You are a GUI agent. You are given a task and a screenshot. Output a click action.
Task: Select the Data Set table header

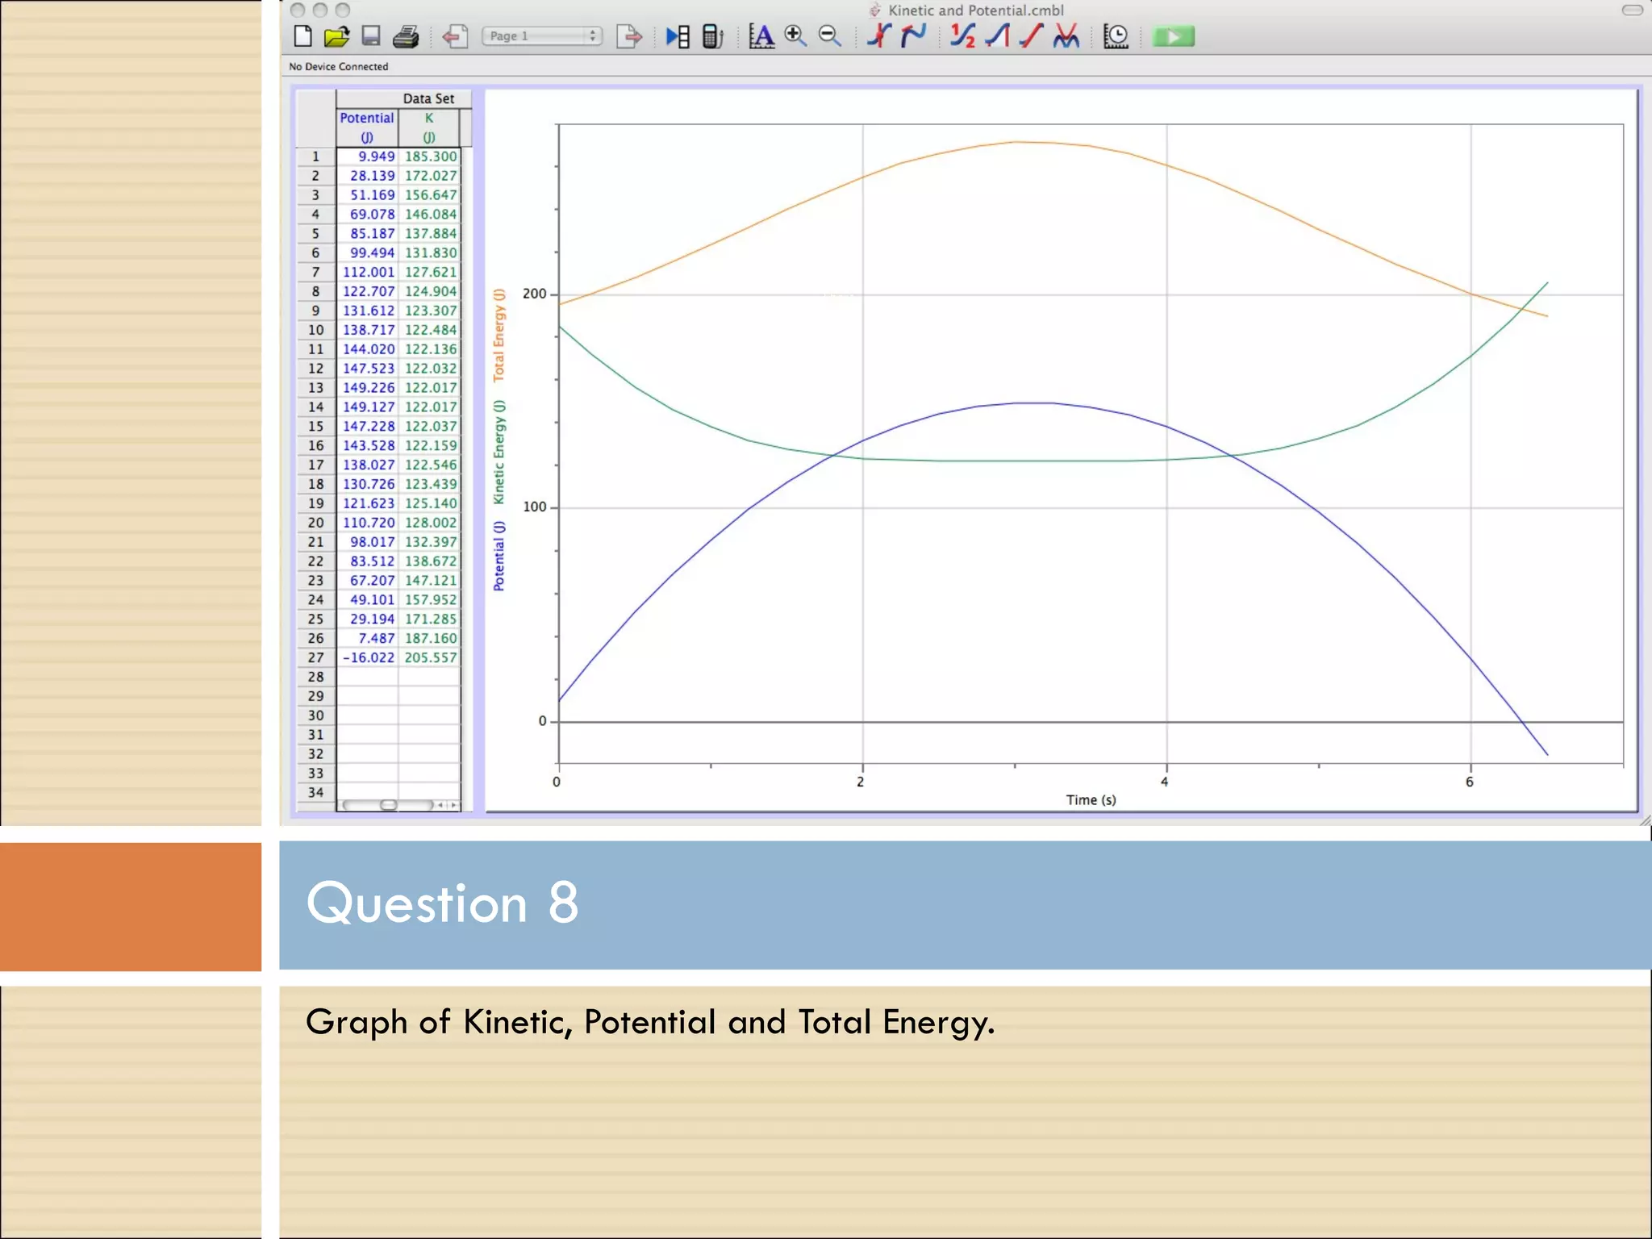point(428,98)
